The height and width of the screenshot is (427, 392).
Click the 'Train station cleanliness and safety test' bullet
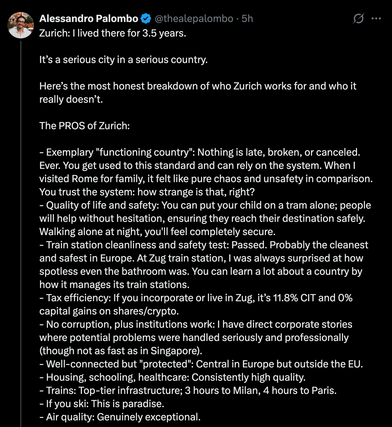[x=204, y=265]
